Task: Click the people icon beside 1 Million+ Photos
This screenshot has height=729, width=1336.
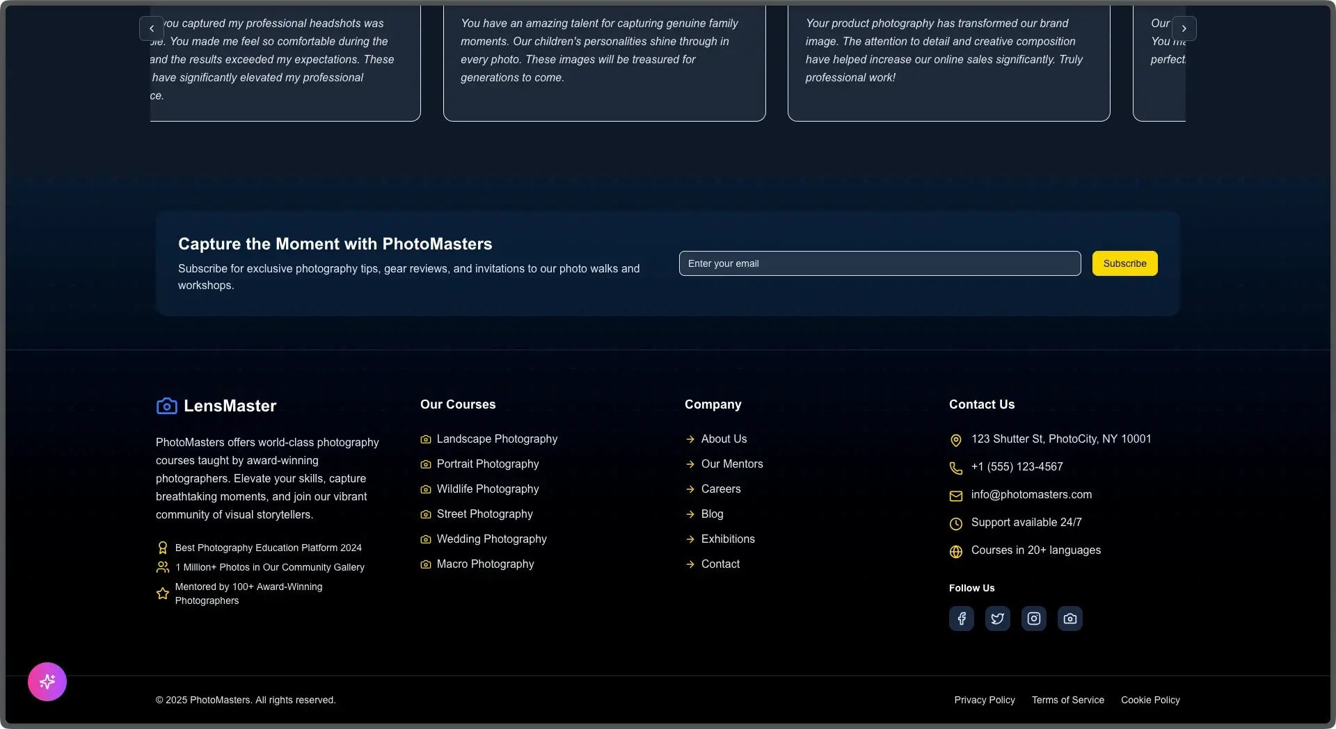Action: point(163,567)
